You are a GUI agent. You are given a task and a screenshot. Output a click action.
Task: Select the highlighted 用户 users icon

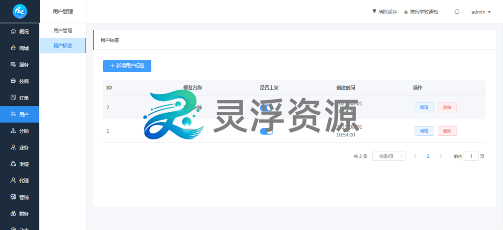coord(13,114)
